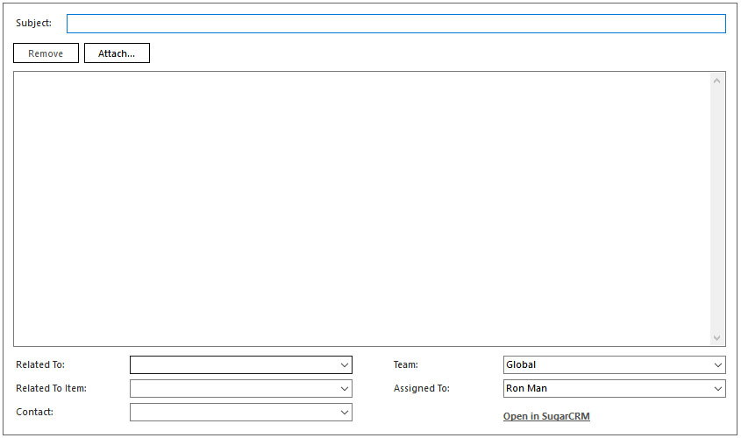Click the vertical scrollbar track

[x=717, y=210]
